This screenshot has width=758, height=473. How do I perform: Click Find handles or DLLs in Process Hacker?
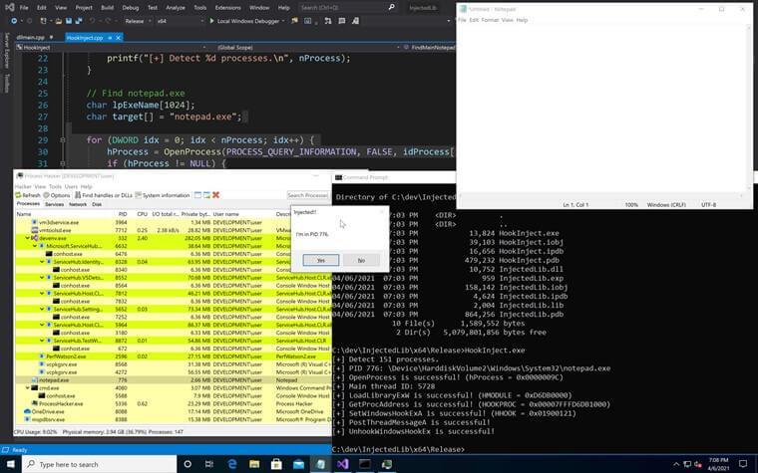(x=104, y=195)
